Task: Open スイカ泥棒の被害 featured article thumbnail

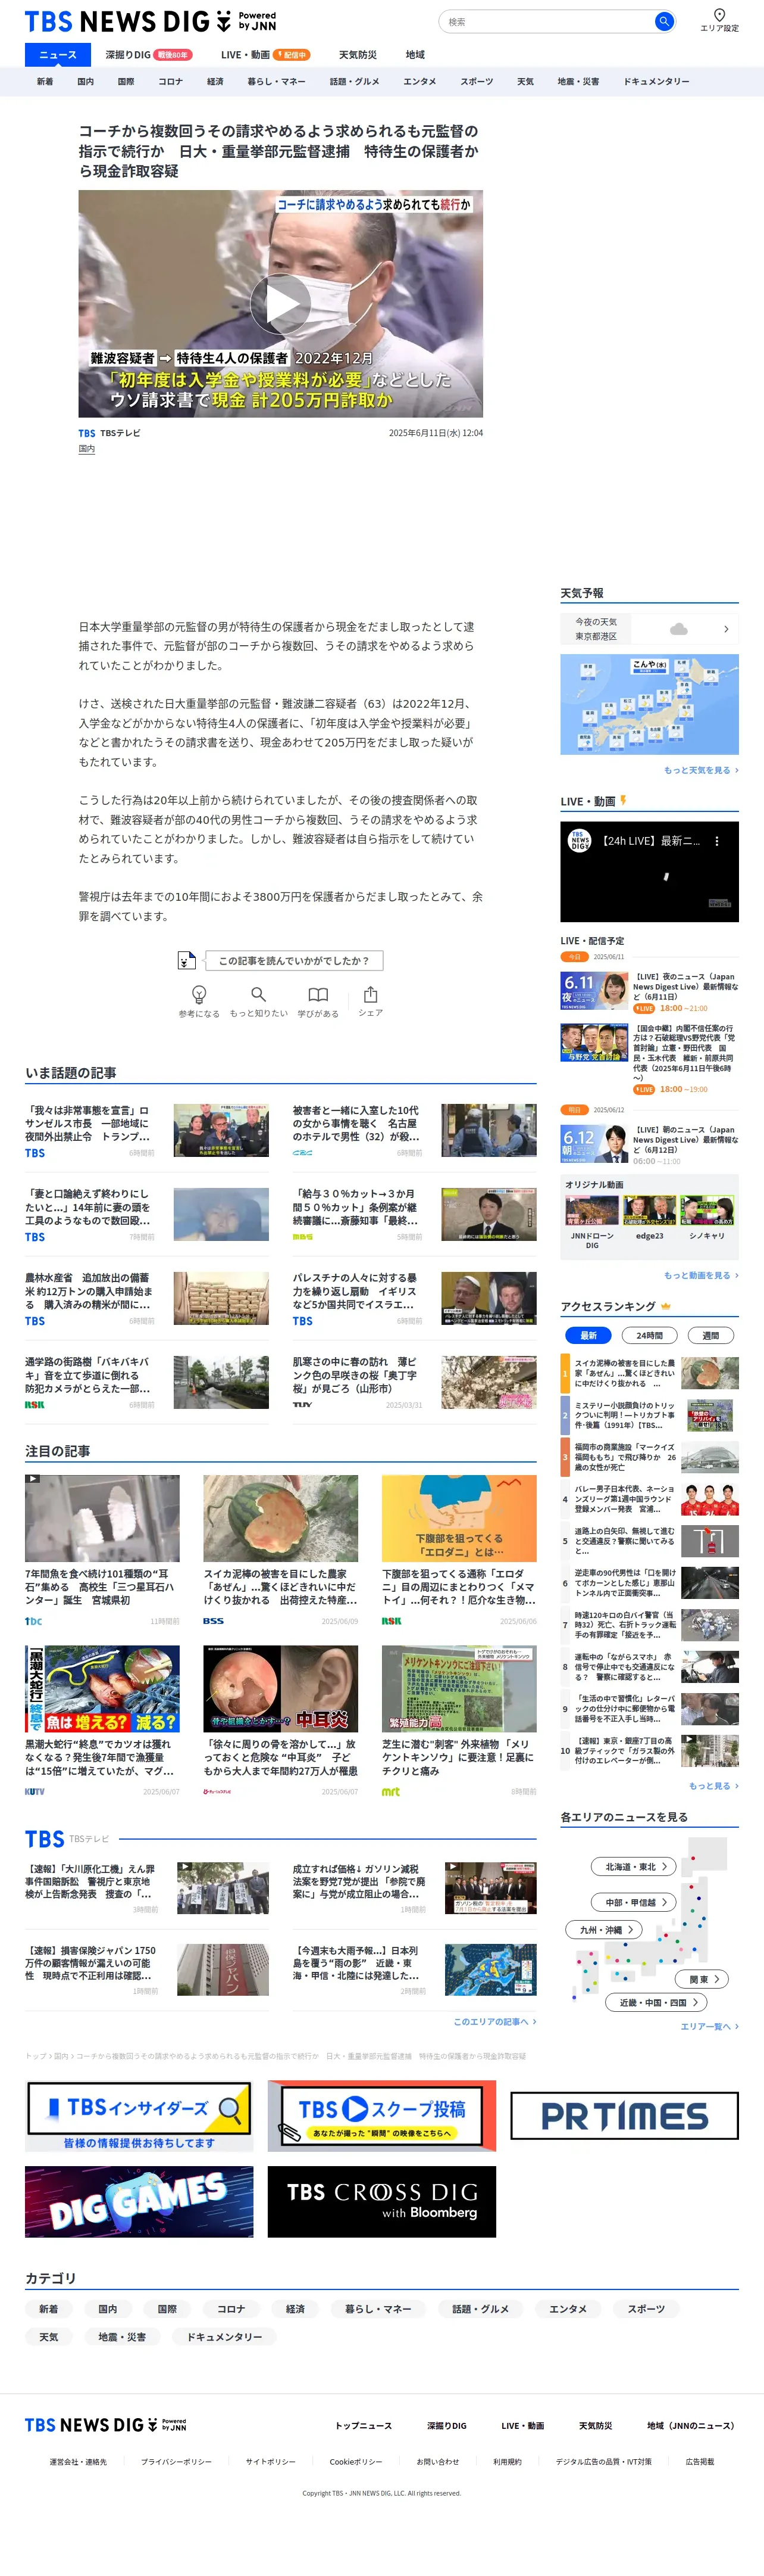Action: 281,1518
